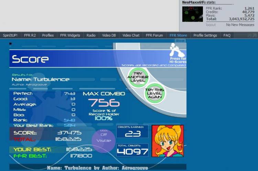Click the Score value 37475
Screen dimensions: 258x171
click(69, 133)
